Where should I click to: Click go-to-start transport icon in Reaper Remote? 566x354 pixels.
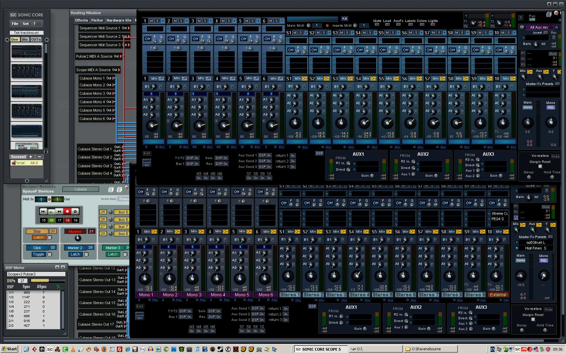click(43, 211)
